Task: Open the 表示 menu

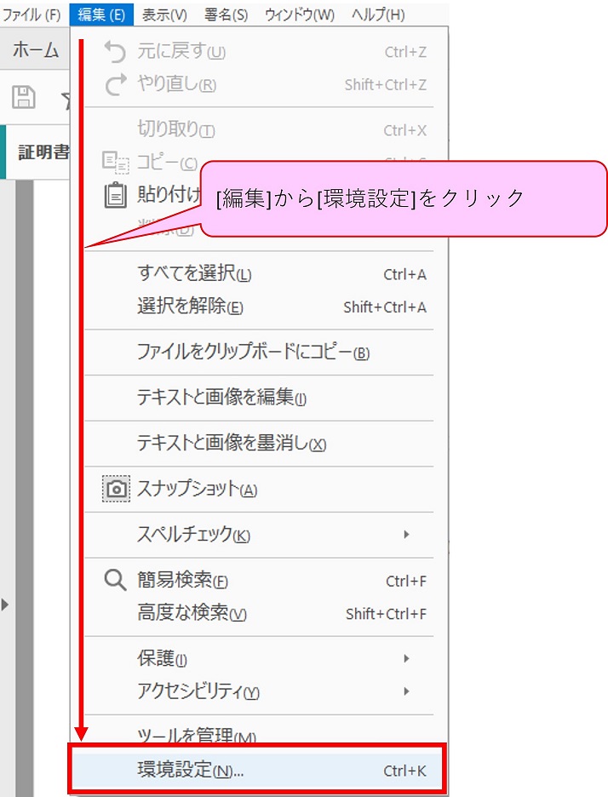Action: pos(164,14)
